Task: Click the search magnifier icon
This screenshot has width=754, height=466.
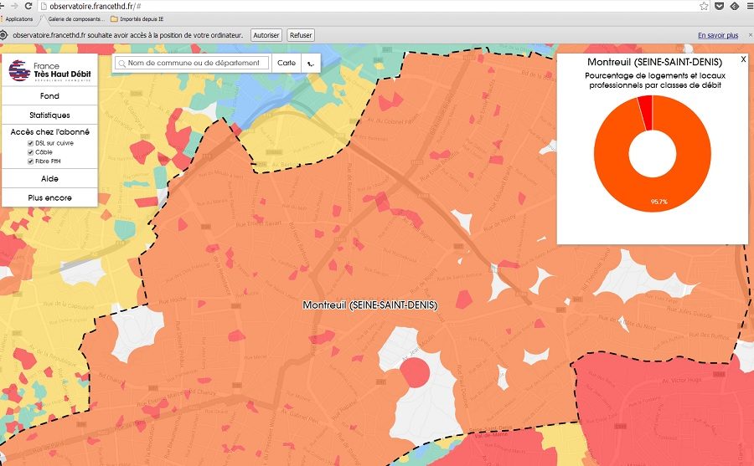Action: pos(121,64)
